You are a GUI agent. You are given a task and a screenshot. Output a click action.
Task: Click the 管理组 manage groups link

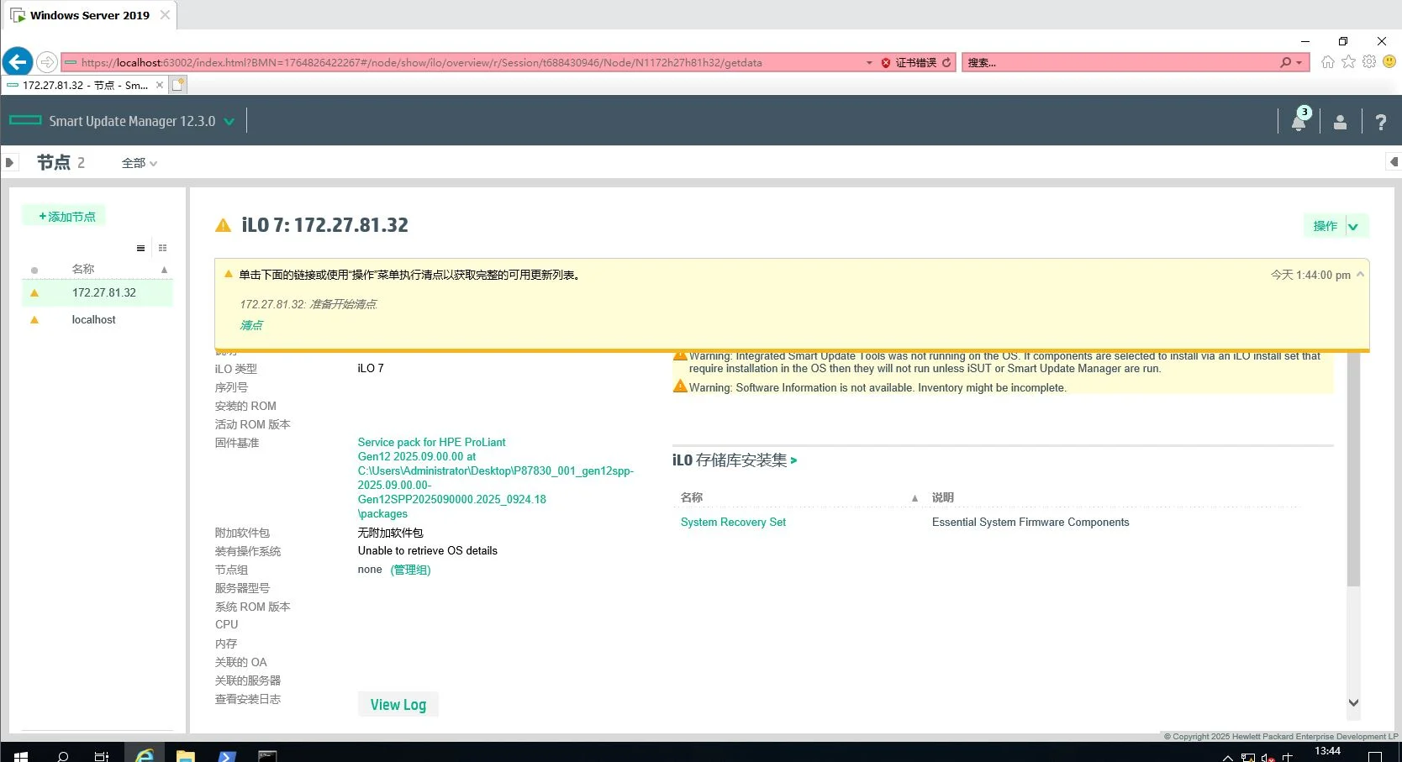tap(411, 570)
